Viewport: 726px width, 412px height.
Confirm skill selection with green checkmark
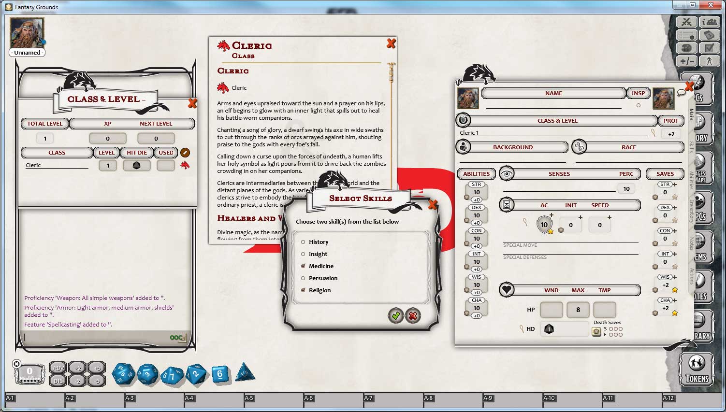tap(396, 315)
